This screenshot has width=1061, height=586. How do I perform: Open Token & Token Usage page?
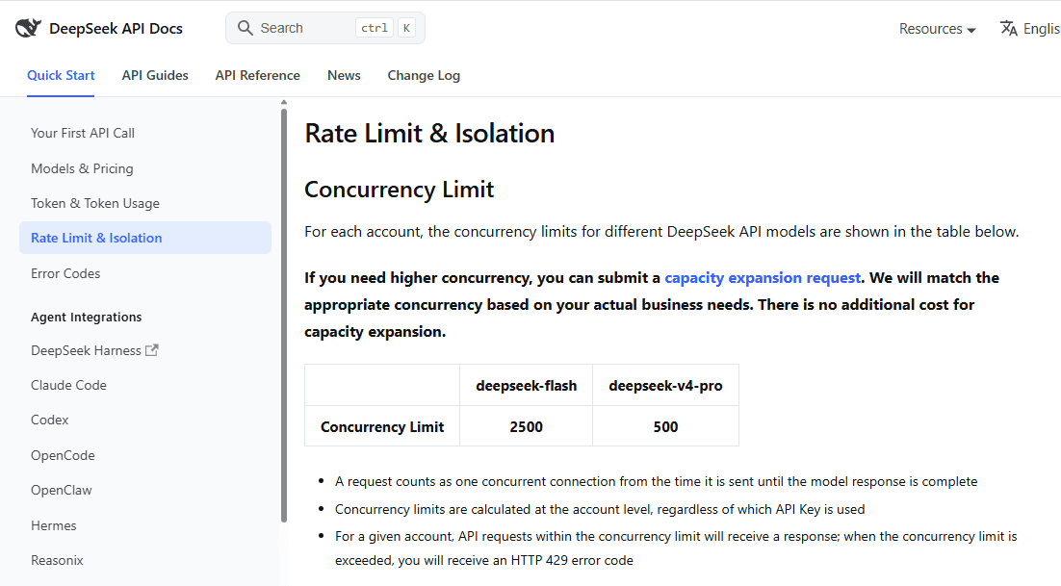pyautogui.click(x=95, y=203)
